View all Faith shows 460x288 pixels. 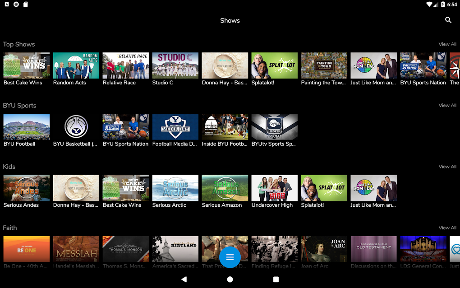447,228
